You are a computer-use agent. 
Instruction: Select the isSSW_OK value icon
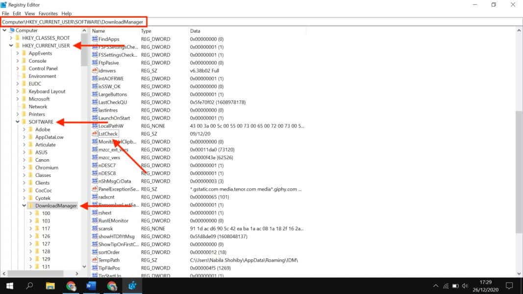95,86
